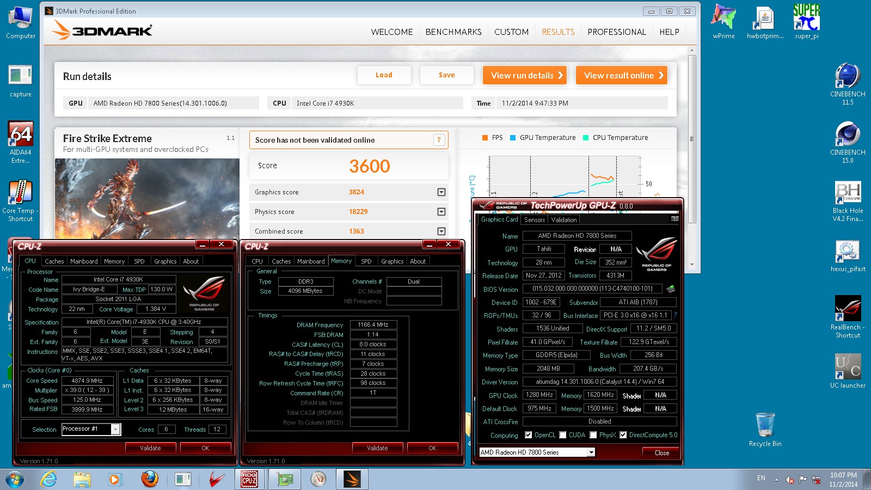Image resolution: width=871 pixels, height=490 pixels.
Task: Open Windows Start menu
Action: point(15,479)
